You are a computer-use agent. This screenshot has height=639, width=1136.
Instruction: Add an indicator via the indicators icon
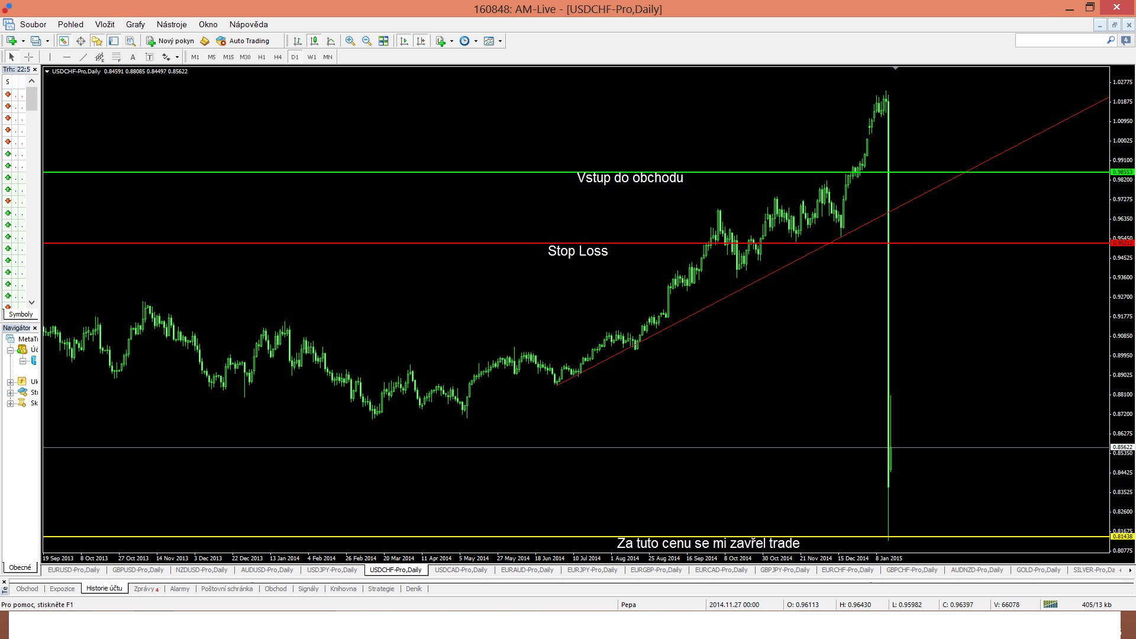[x=441, y=41]
